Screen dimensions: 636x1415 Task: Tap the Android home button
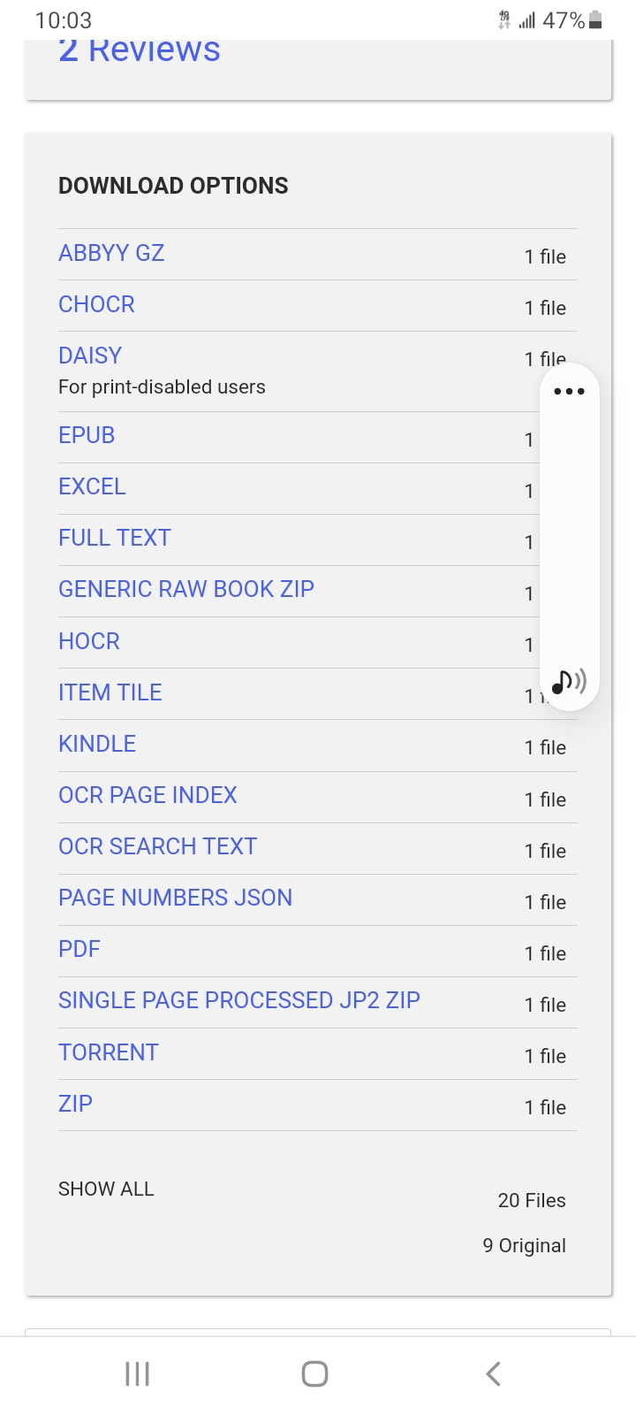[315, 1373]
